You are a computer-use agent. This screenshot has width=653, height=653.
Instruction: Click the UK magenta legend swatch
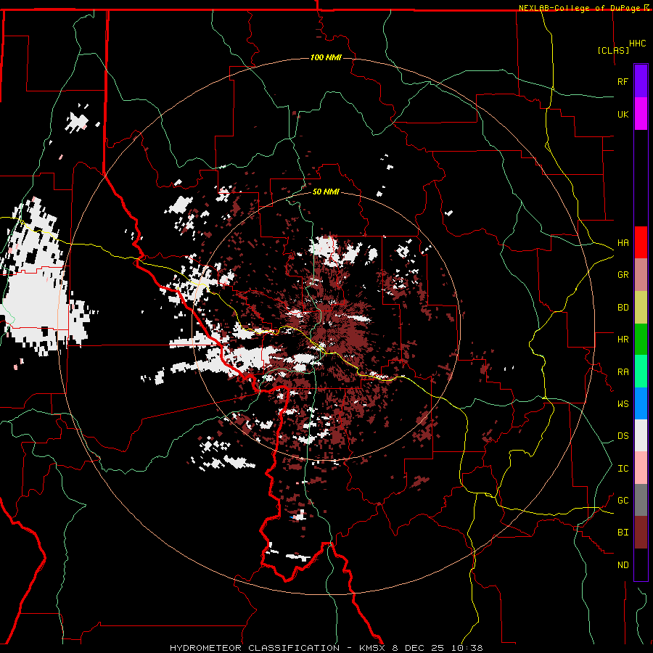[x=641, y=114]
